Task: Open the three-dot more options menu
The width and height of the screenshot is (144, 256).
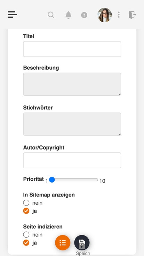Action: coord(119,15)
